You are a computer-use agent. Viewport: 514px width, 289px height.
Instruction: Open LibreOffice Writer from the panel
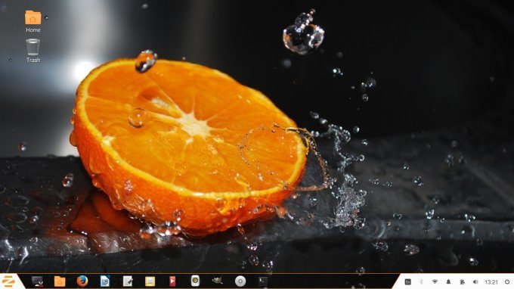[x=105, y=281]
